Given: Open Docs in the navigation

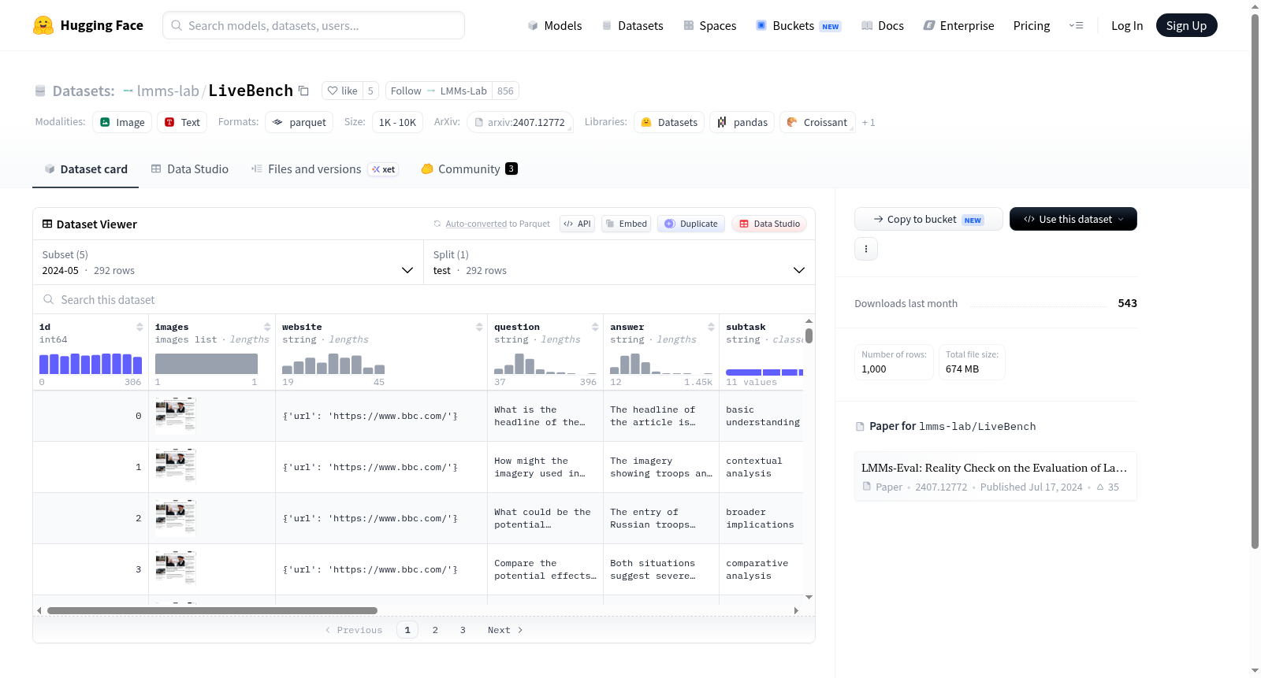Looking at the screenshot, I should click(x=883, y=26).
